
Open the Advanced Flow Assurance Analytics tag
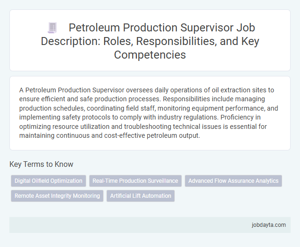coord(233,181)
